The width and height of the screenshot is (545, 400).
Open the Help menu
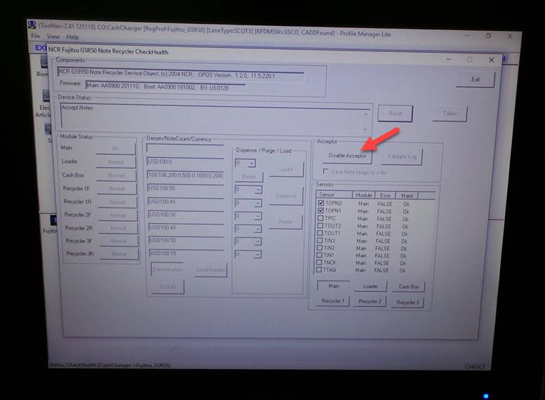point(72,36)
